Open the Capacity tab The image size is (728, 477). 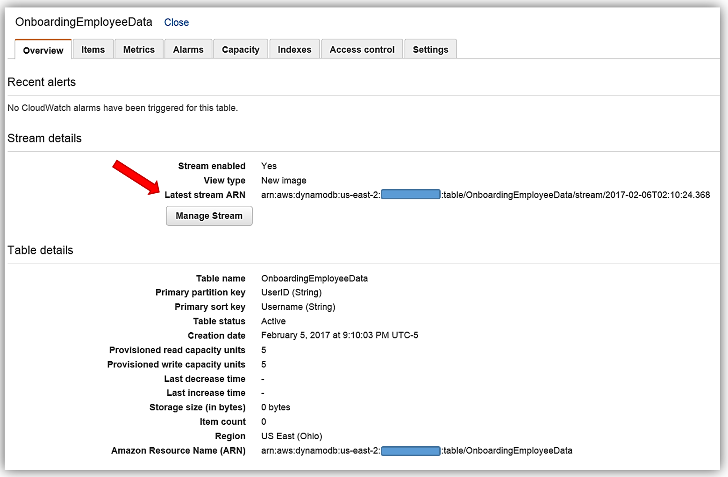[x=241, y=49]
